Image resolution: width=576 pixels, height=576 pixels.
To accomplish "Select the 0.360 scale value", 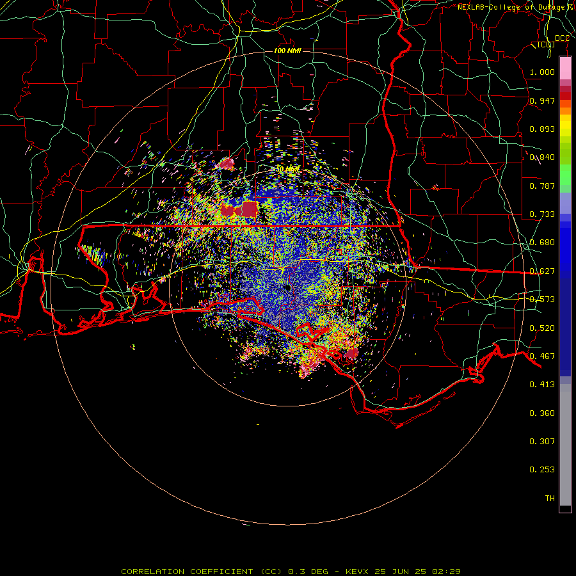I will point(542,413).
